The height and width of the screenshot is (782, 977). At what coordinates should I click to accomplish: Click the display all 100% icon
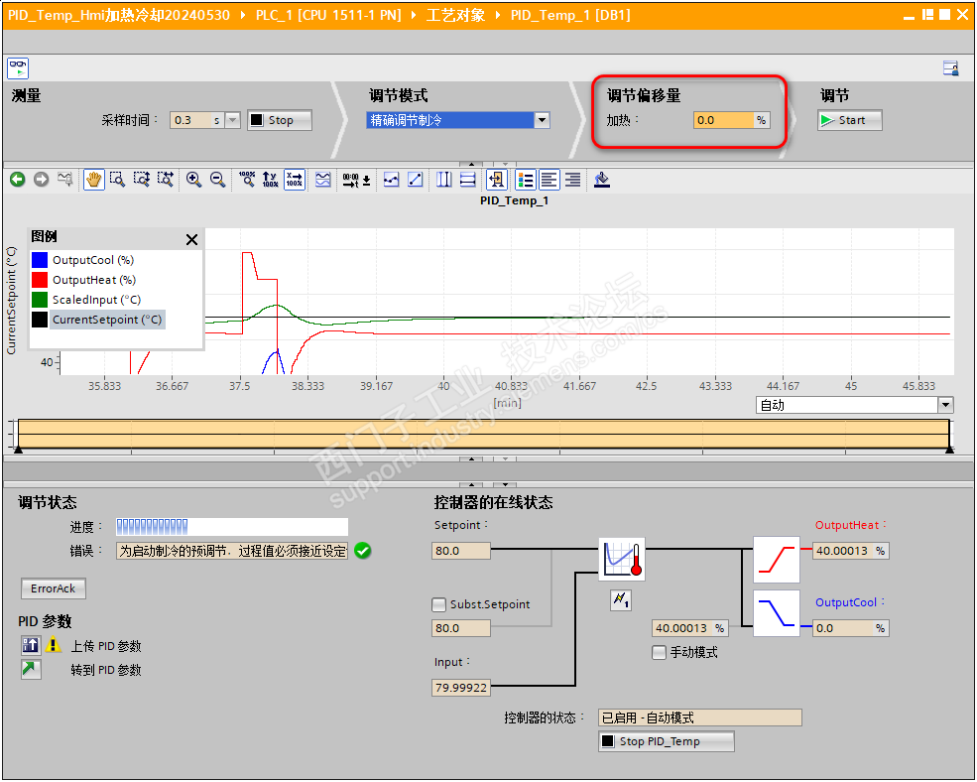[x=247, y=180]
